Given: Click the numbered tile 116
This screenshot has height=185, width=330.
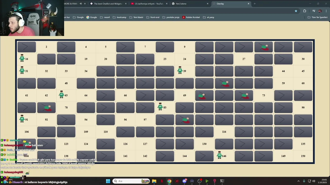Looking at the screenshot, I should (x=224, y=132).
